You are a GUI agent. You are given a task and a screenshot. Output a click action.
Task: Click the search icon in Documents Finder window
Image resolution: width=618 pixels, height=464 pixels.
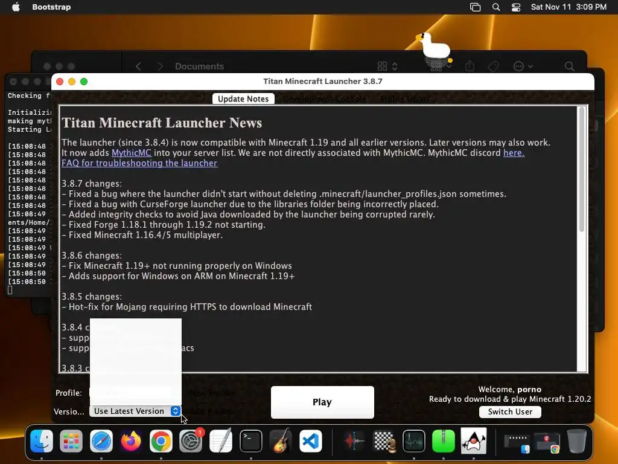coord(569,66)
